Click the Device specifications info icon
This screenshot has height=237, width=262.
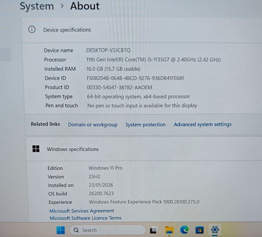pos(32,29)
